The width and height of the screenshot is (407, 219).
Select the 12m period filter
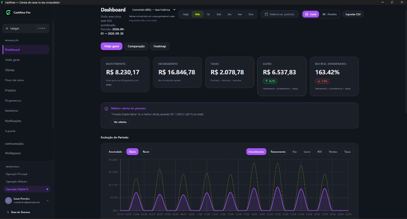point(251,14)
